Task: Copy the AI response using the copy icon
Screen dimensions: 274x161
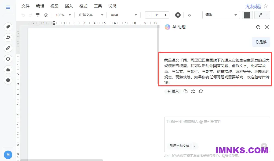Action: (x=185, y=91)
